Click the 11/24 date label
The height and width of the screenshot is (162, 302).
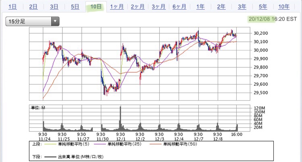(x=44, y=139)
